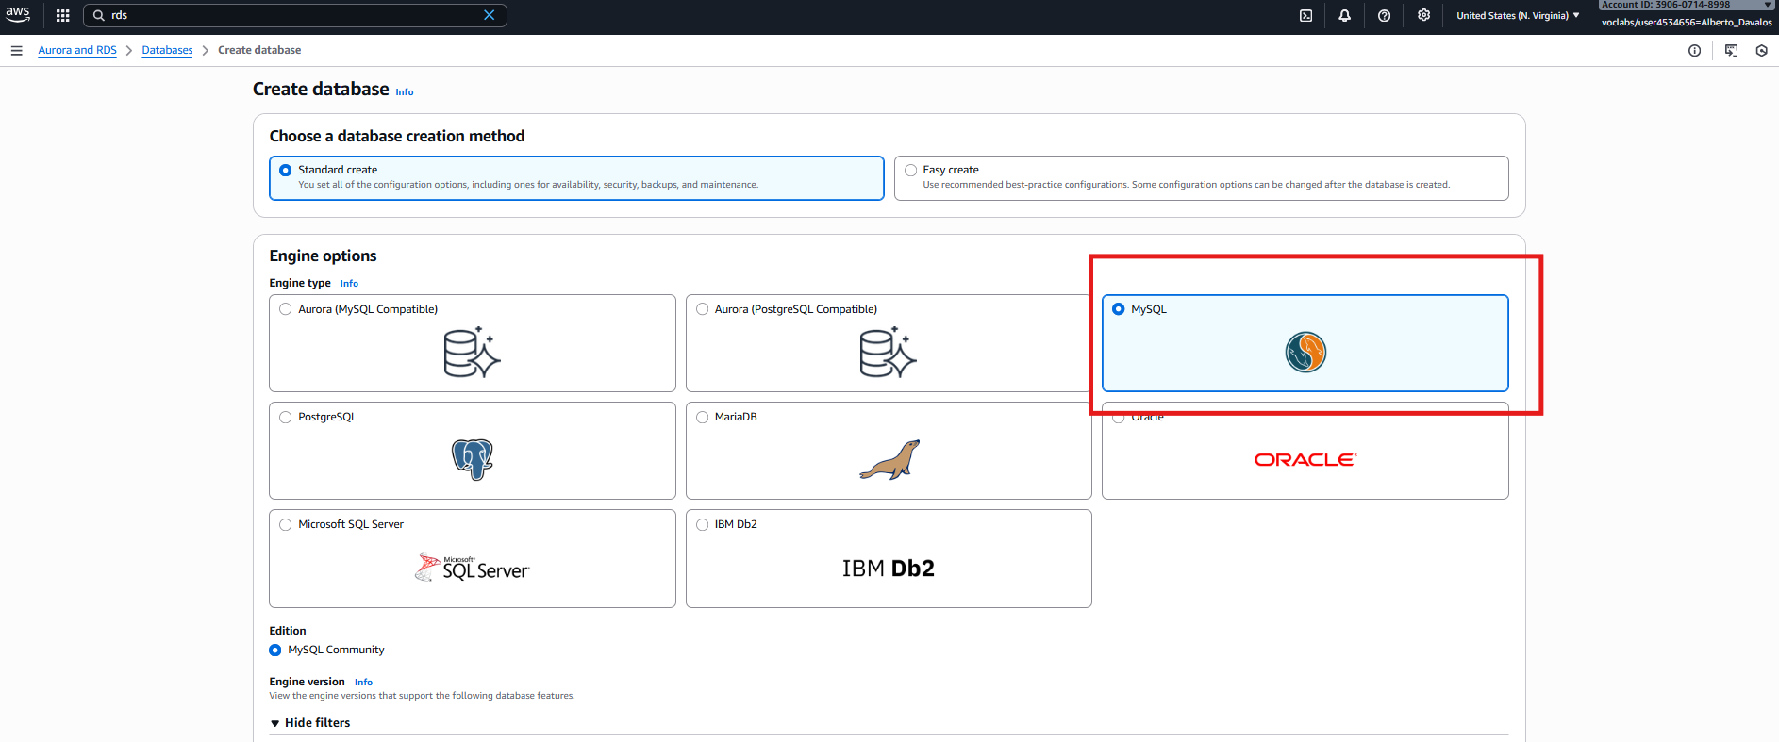This screenshot has height=742, width=1779.
Task: Open the notifications bell
Action: pos(1344,15)
